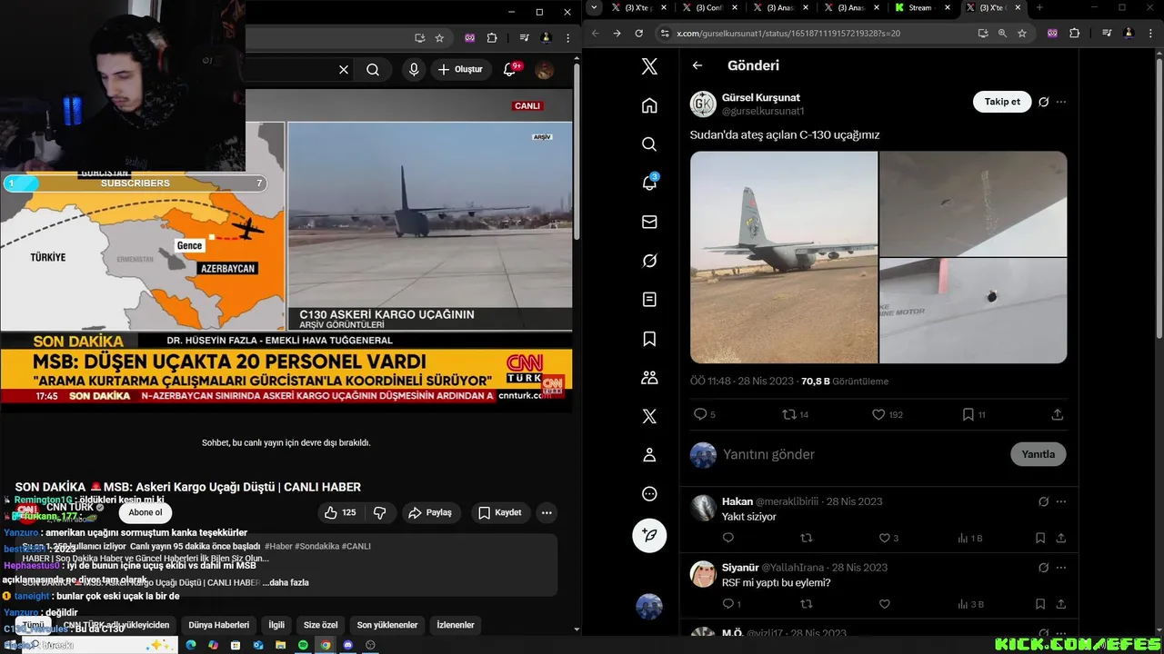
Task: Open Premium X icon in sidebar
Action: pos(649,416)
